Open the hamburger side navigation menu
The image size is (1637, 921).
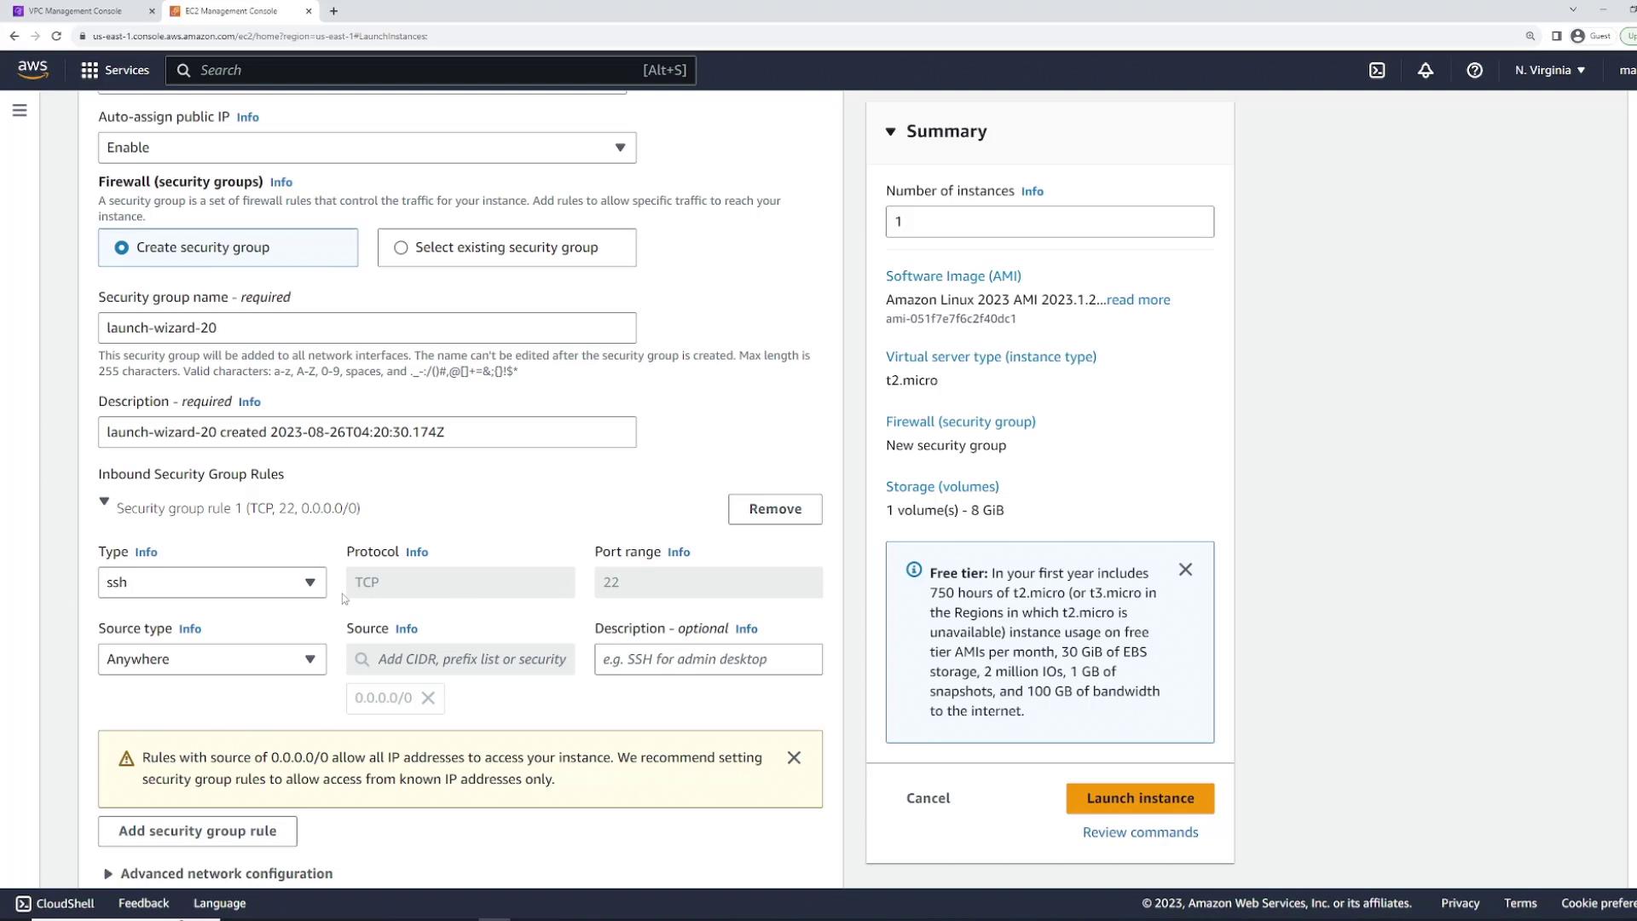pos(20,111)
